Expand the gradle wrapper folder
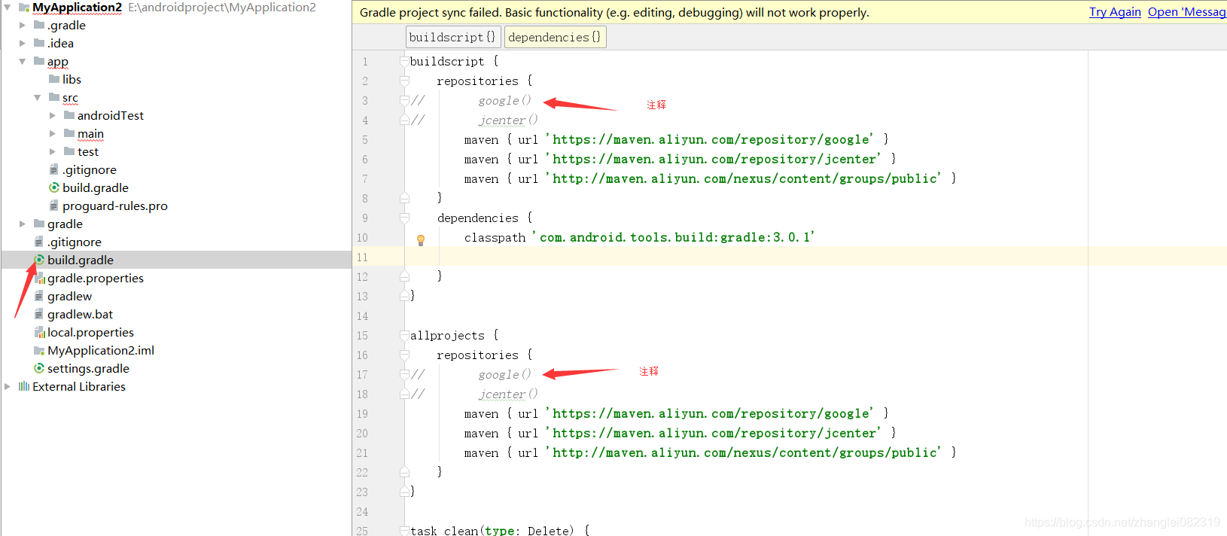This screenshot has width=1227, height=536. click(x=23, y=224)
